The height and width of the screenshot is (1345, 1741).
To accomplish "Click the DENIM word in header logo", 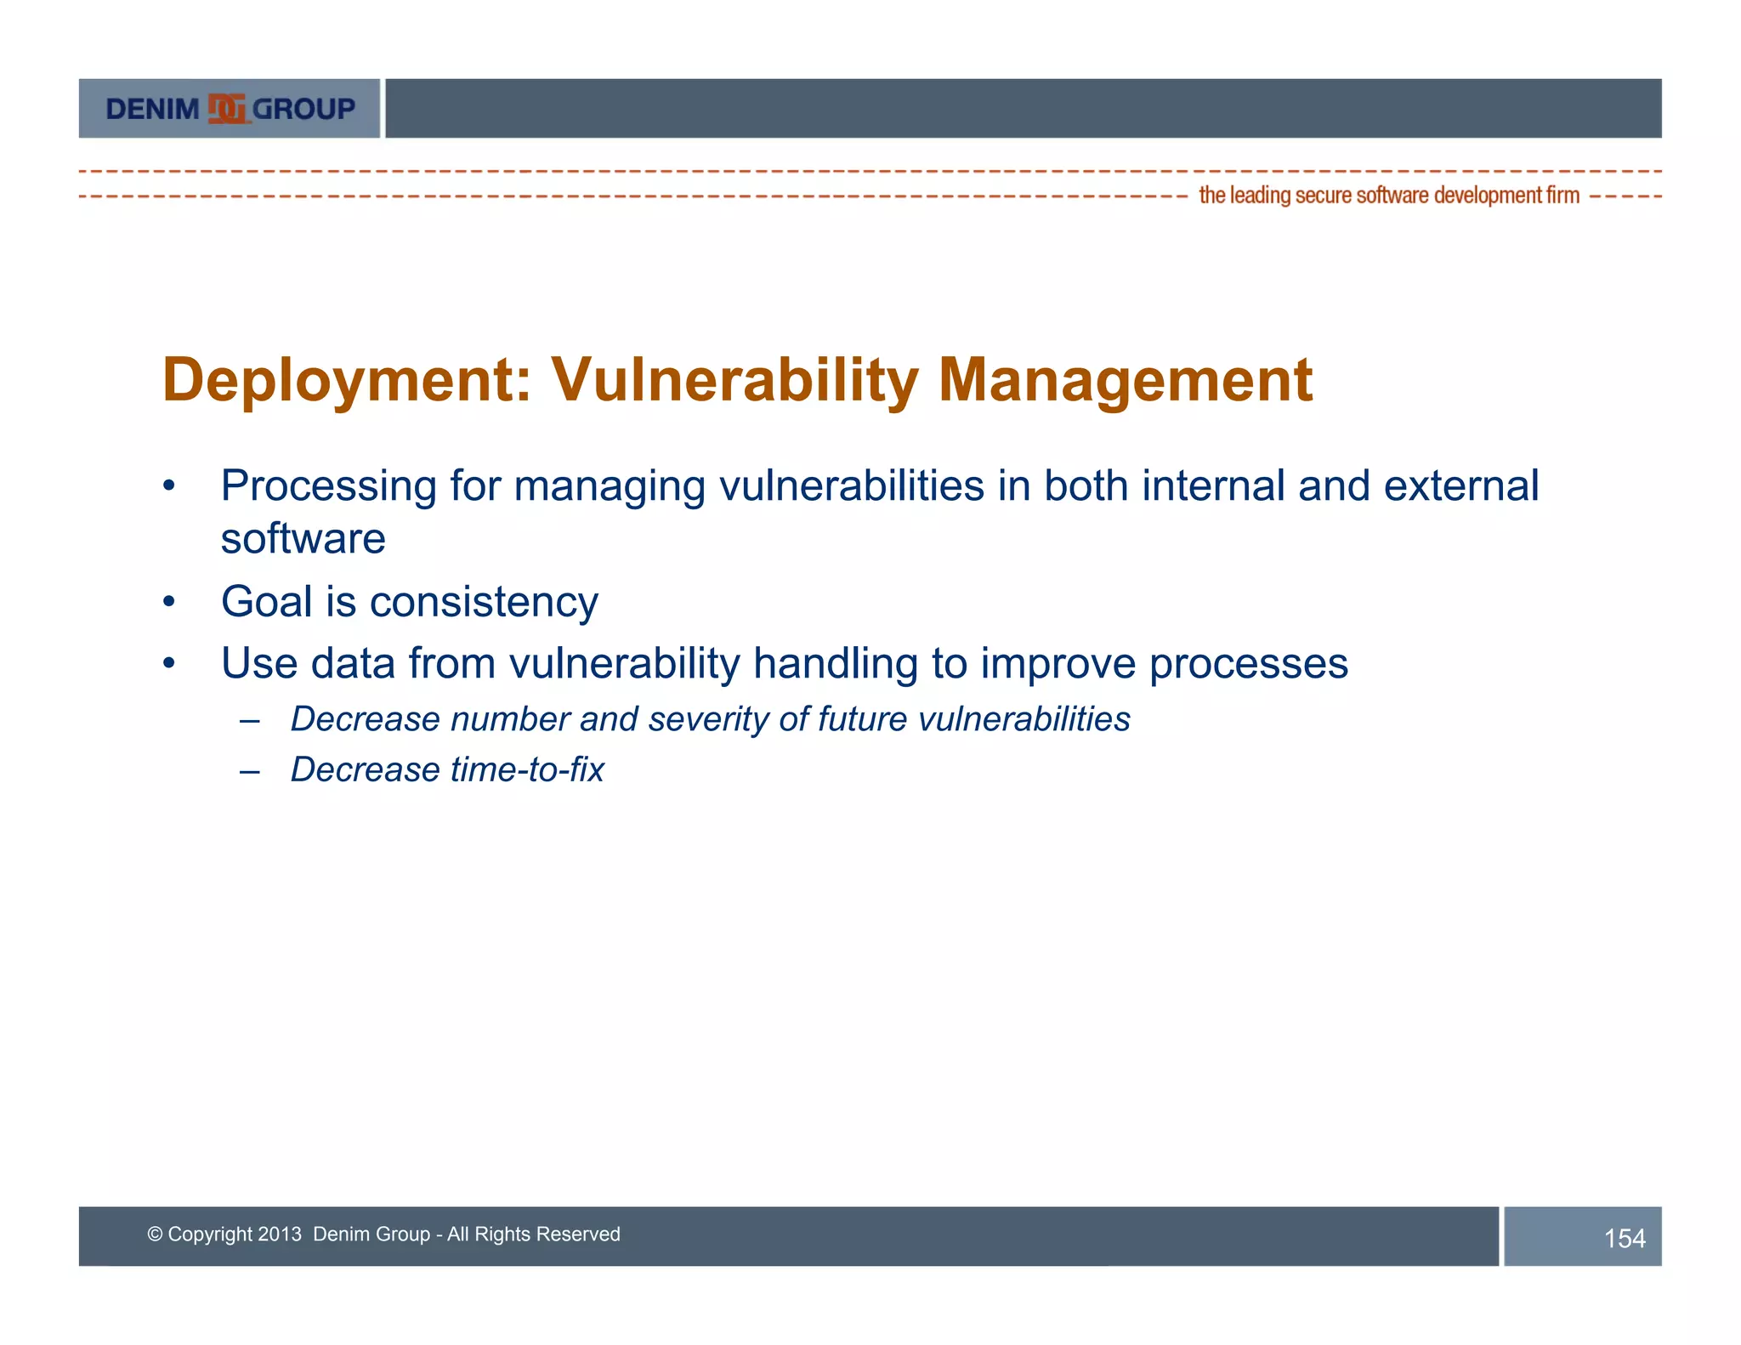I will tap(152, 110).
